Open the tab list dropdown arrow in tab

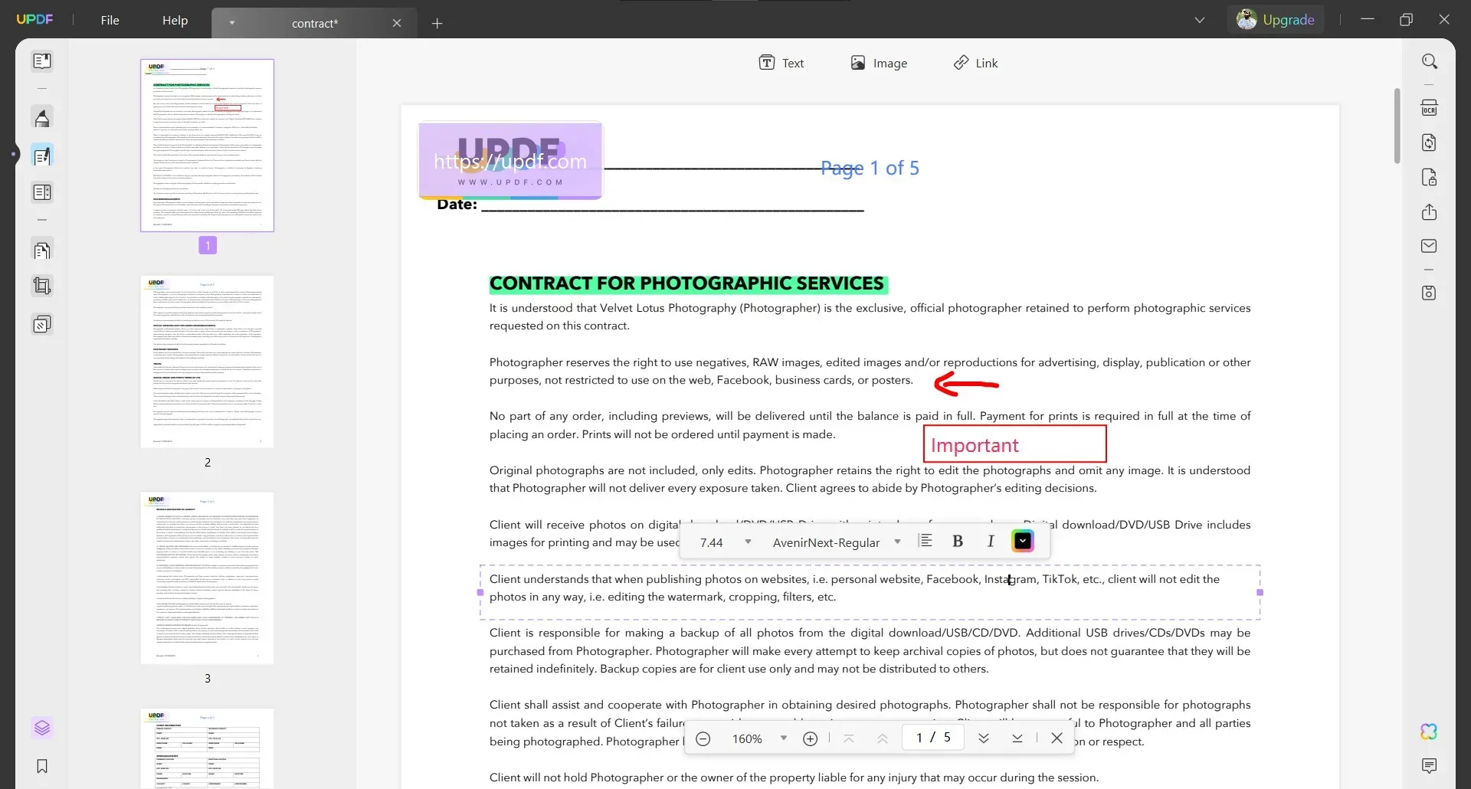[x=231, y=23]
